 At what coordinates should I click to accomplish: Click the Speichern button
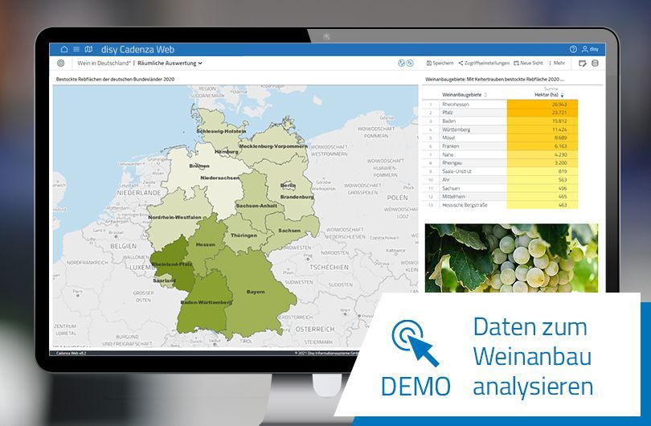(x=440, y=63)
